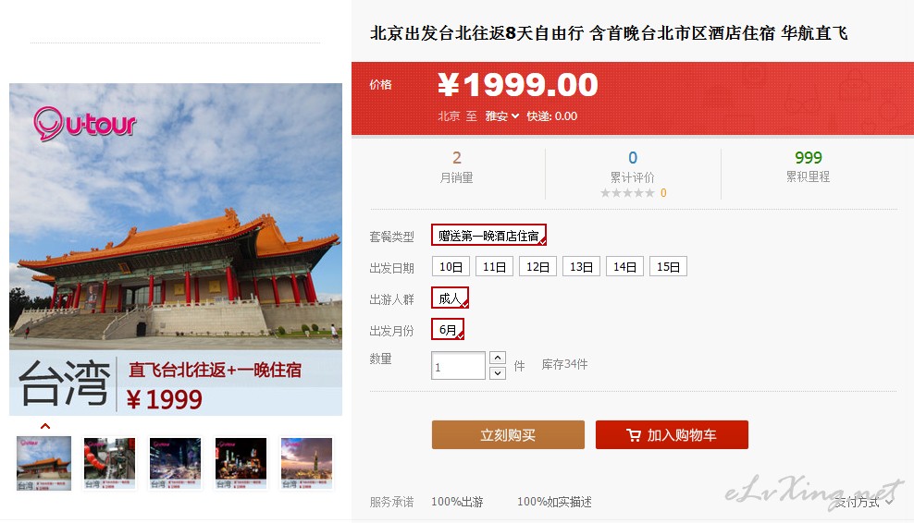
Task: Open the 累计评价 reviews count
Action: 633,158
